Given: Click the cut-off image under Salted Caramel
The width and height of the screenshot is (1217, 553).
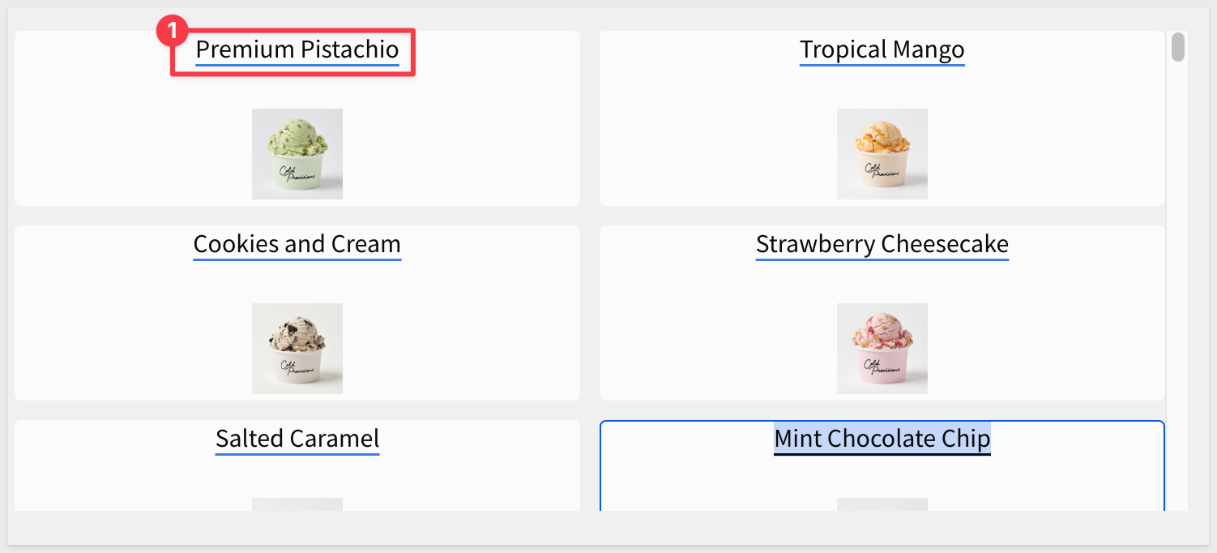Looking at the screenshot, I should (297, 504).
